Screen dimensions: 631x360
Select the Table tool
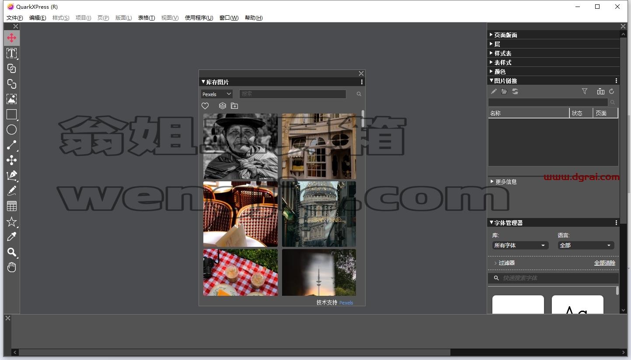(12, 206)
